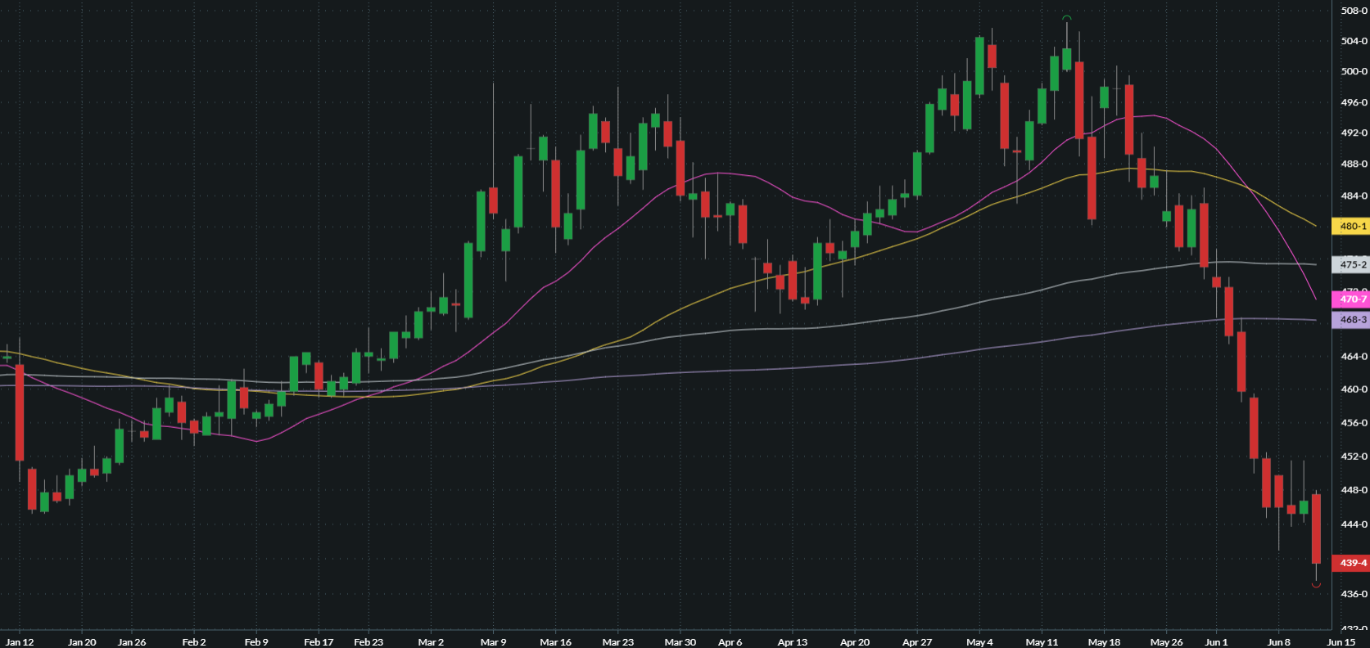The height and width of the screenshot is (648, 1370).
Task: Click the May 26 date label
Action: [x=1166, y=642]
